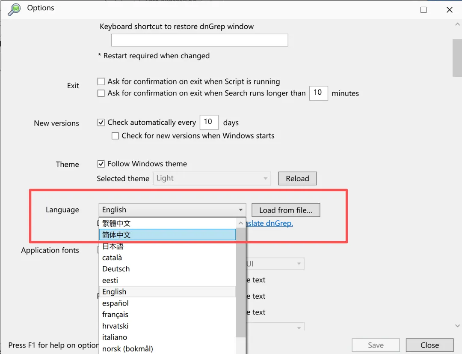The height and width of the screenshot is (354, 462).
Task: Click the Reload theme button
Action: (x=297, y=178)
